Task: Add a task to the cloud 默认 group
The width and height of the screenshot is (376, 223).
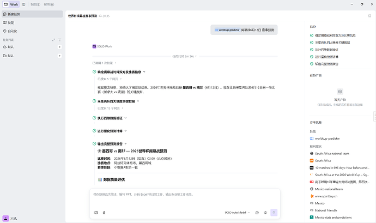Action: (59, 47)
